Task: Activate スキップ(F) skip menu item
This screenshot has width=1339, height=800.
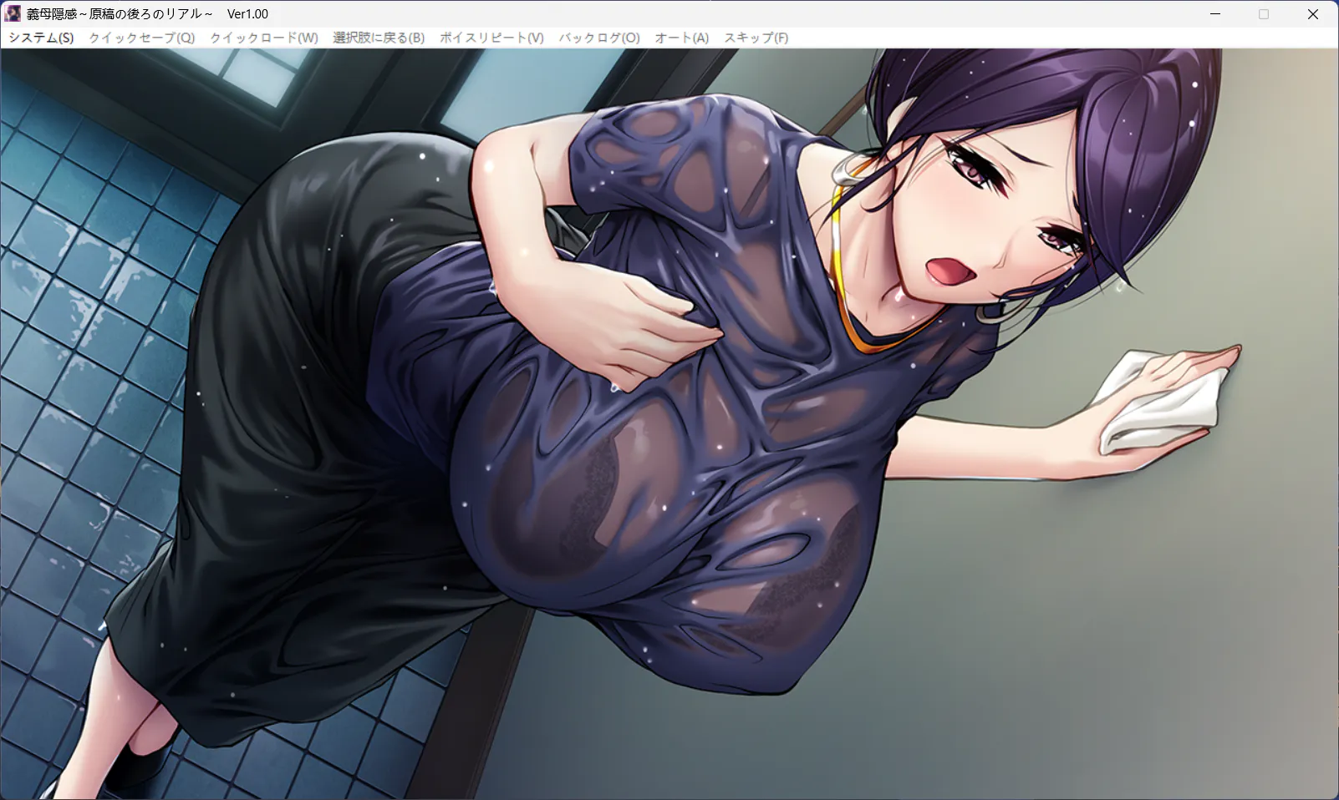Action: point(756,38)
